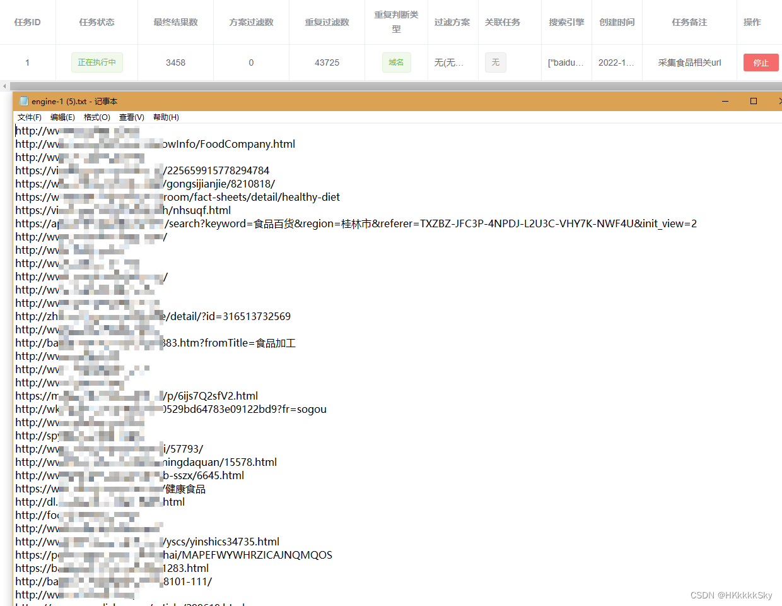Click the 重复判断类型 column header
This screenshot has height=606, width=782.
point(396,21)
